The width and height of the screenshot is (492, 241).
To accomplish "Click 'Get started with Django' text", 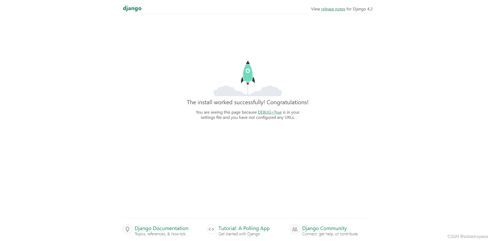I will pos(239,234).
